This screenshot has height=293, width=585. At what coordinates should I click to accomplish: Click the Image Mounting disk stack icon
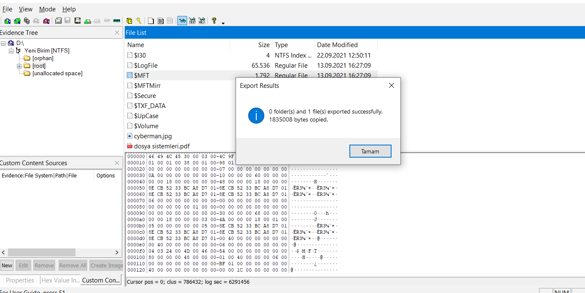coord(27,21)
